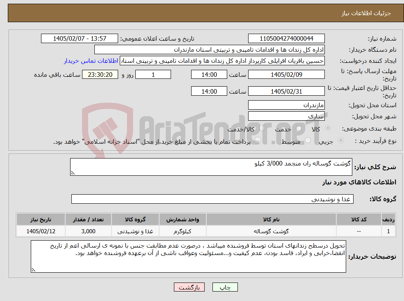Click the announcement date field 1405/02/07 - 13:57
Image resolution: width=404 pixels, height=301 pixels.
coord(79,39)
